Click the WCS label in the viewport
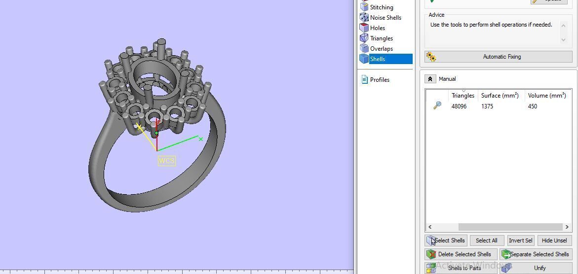 pos(167,161)
